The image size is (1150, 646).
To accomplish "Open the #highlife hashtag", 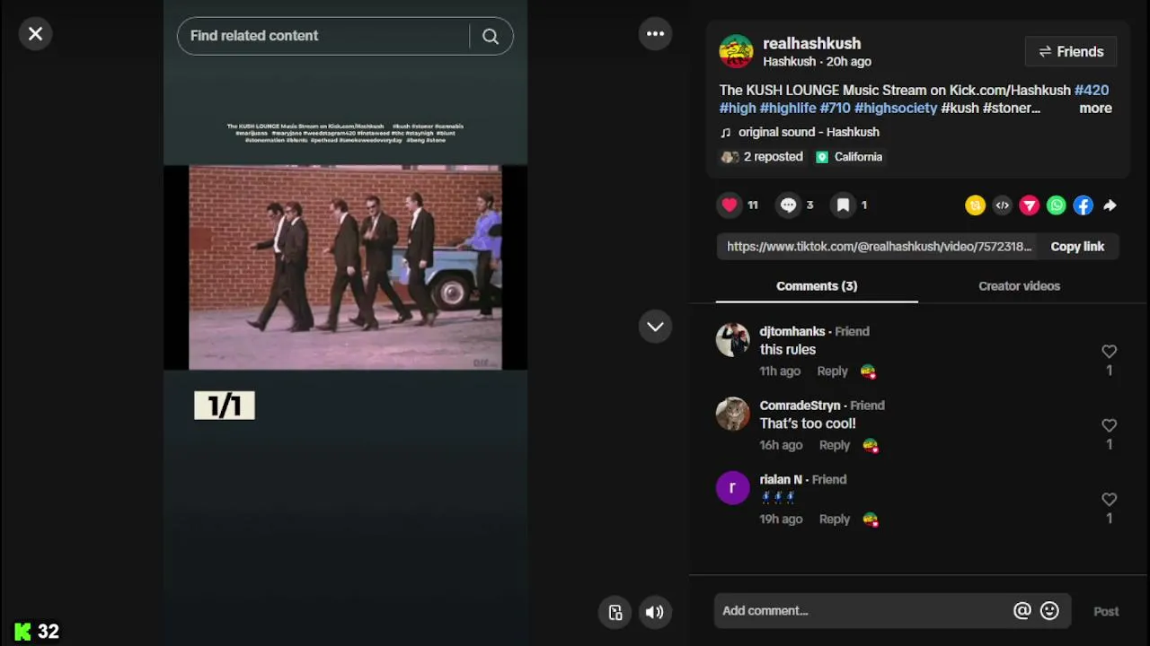I will coord(788,109).
